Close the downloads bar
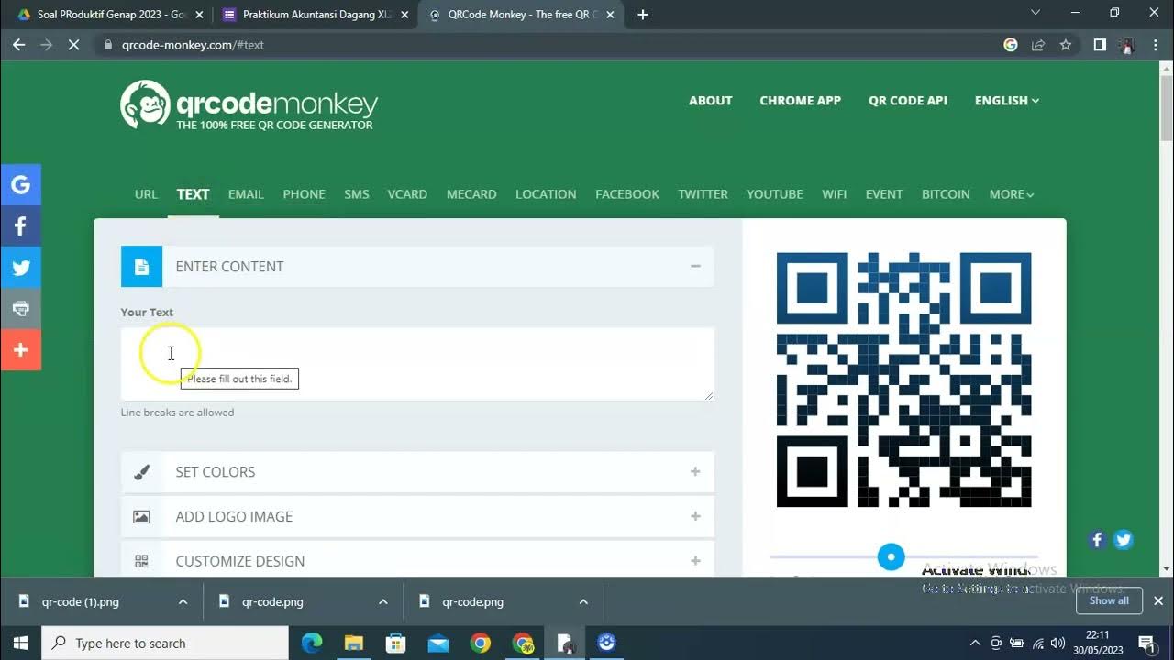The height and width of the screenshot is (660, 1174). [x=1158, y=601]
